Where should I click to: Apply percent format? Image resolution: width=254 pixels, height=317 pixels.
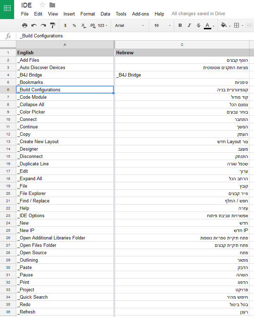coord(74,25)
